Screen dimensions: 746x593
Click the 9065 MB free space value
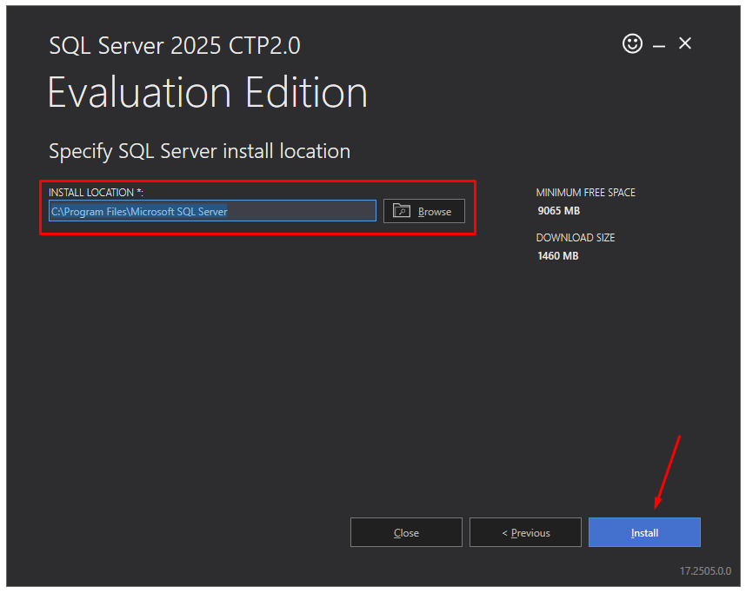(557, 210)
